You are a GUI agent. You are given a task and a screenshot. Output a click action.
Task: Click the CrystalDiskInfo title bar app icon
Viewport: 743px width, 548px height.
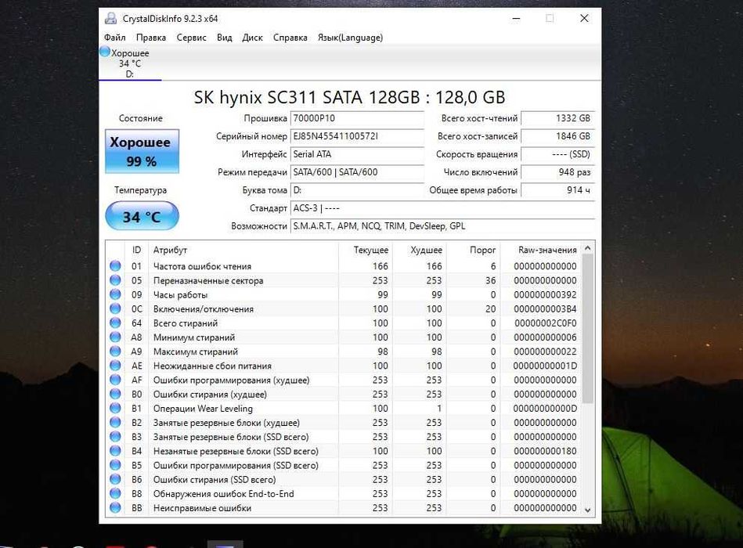[x=110, y=19]
